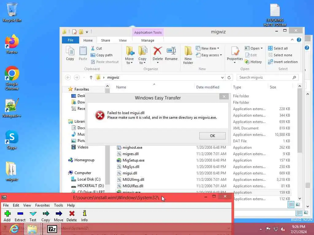The width and height of the screenshot is (314, 235).
Task: Select the MigSetup.exe file
Action: (133, 160)
